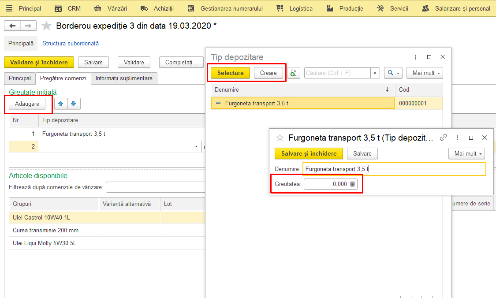Click the Denumire input field
Screen dimensions: 496x298
394,169
